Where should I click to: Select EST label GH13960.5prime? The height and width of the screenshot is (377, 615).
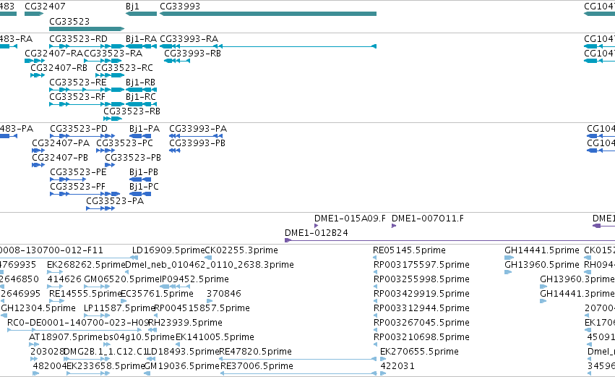point(542,265)
